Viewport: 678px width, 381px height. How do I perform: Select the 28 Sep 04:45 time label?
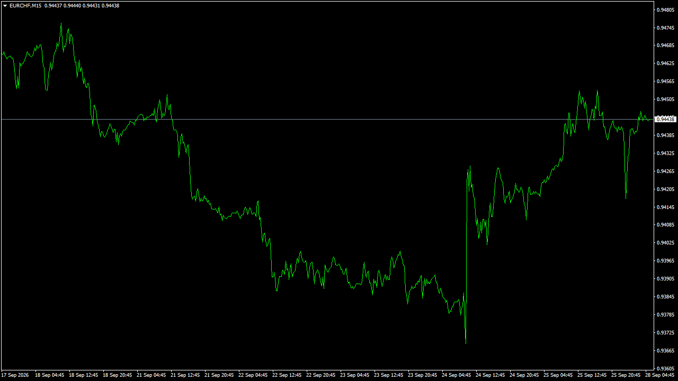[659, 375]
